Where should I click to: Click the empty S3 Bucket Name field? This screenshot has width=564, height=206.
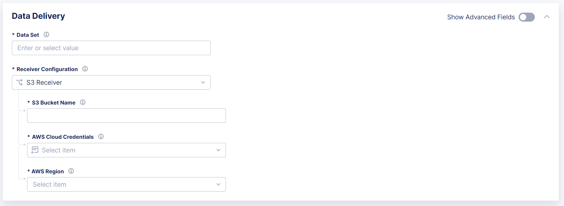[x=126, y=116]
